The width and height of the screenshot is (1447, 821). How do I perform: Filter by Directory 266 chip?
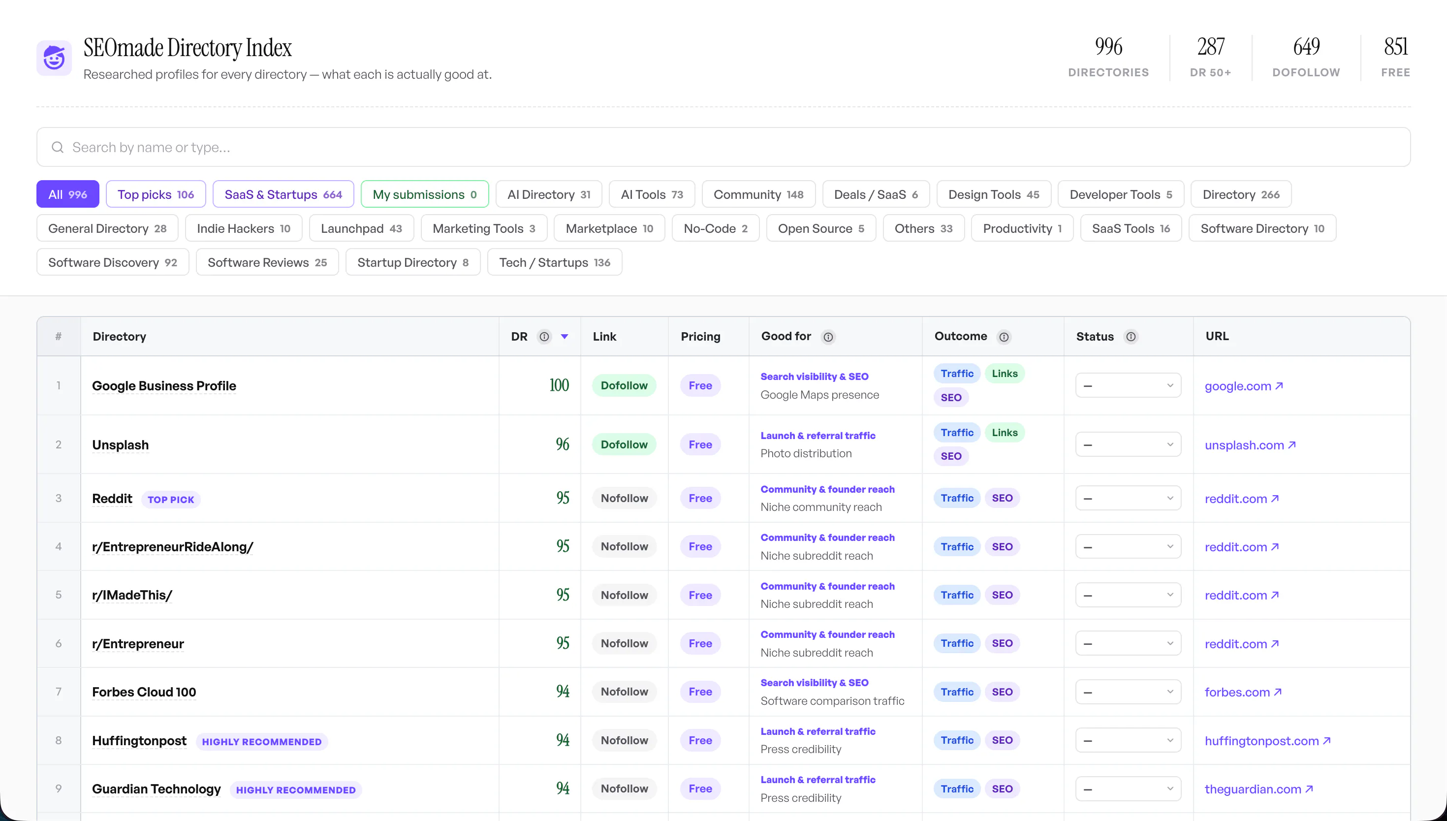point(1241,194)
